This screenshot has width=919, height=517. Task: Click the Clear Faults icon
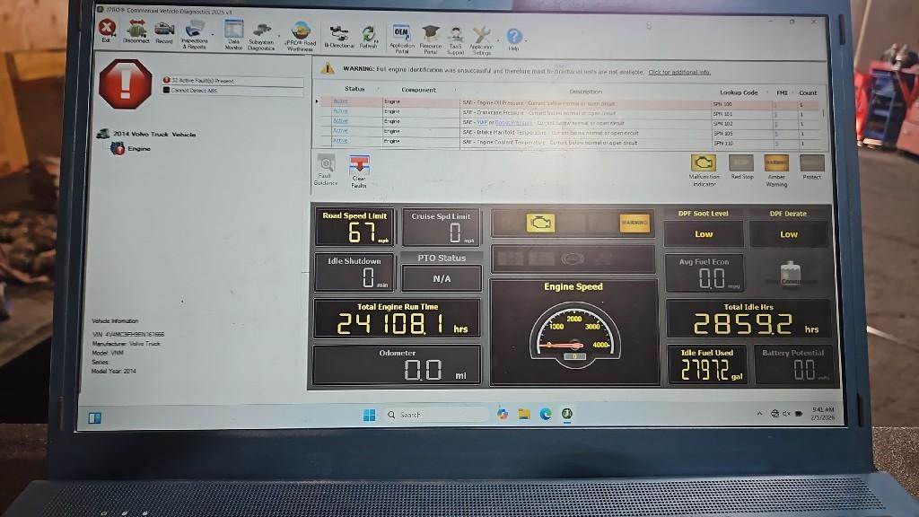coord(359,167)
